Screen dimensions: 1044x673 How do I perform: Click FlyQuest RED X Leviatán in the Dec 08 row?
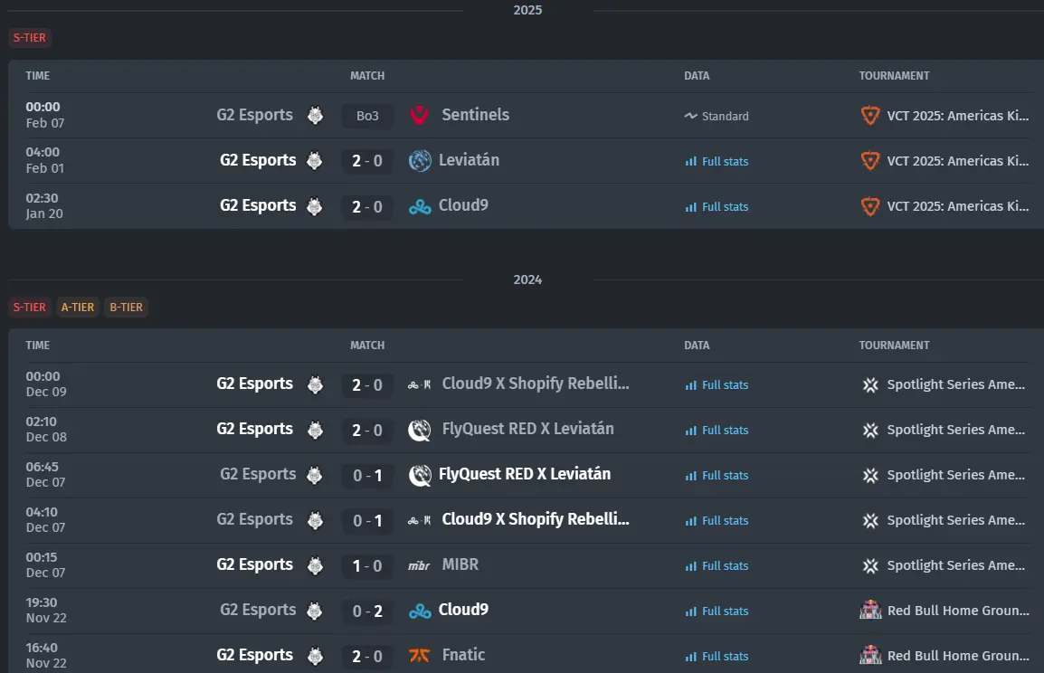pos(528,430)
